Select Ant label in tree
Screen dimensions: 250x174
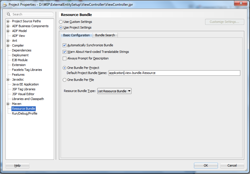point(15,41)
